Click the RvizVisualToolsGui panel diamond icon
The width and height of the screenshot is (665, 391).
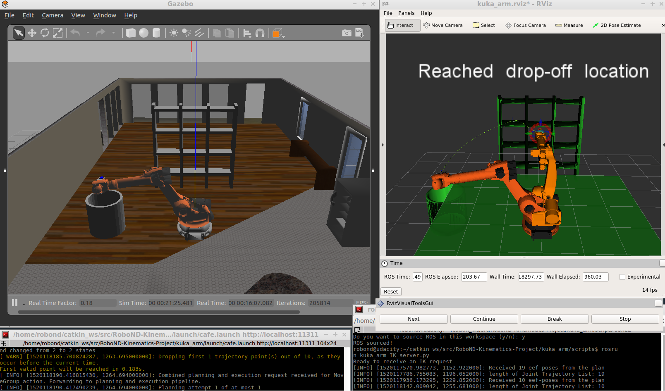[x=381, y=303]
